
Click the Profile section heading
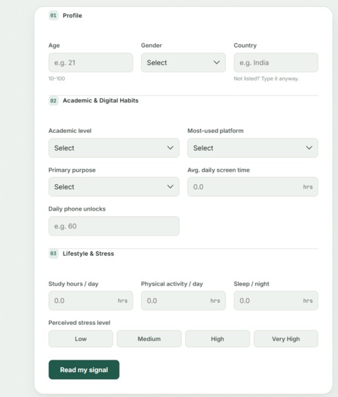coord(73,15)
